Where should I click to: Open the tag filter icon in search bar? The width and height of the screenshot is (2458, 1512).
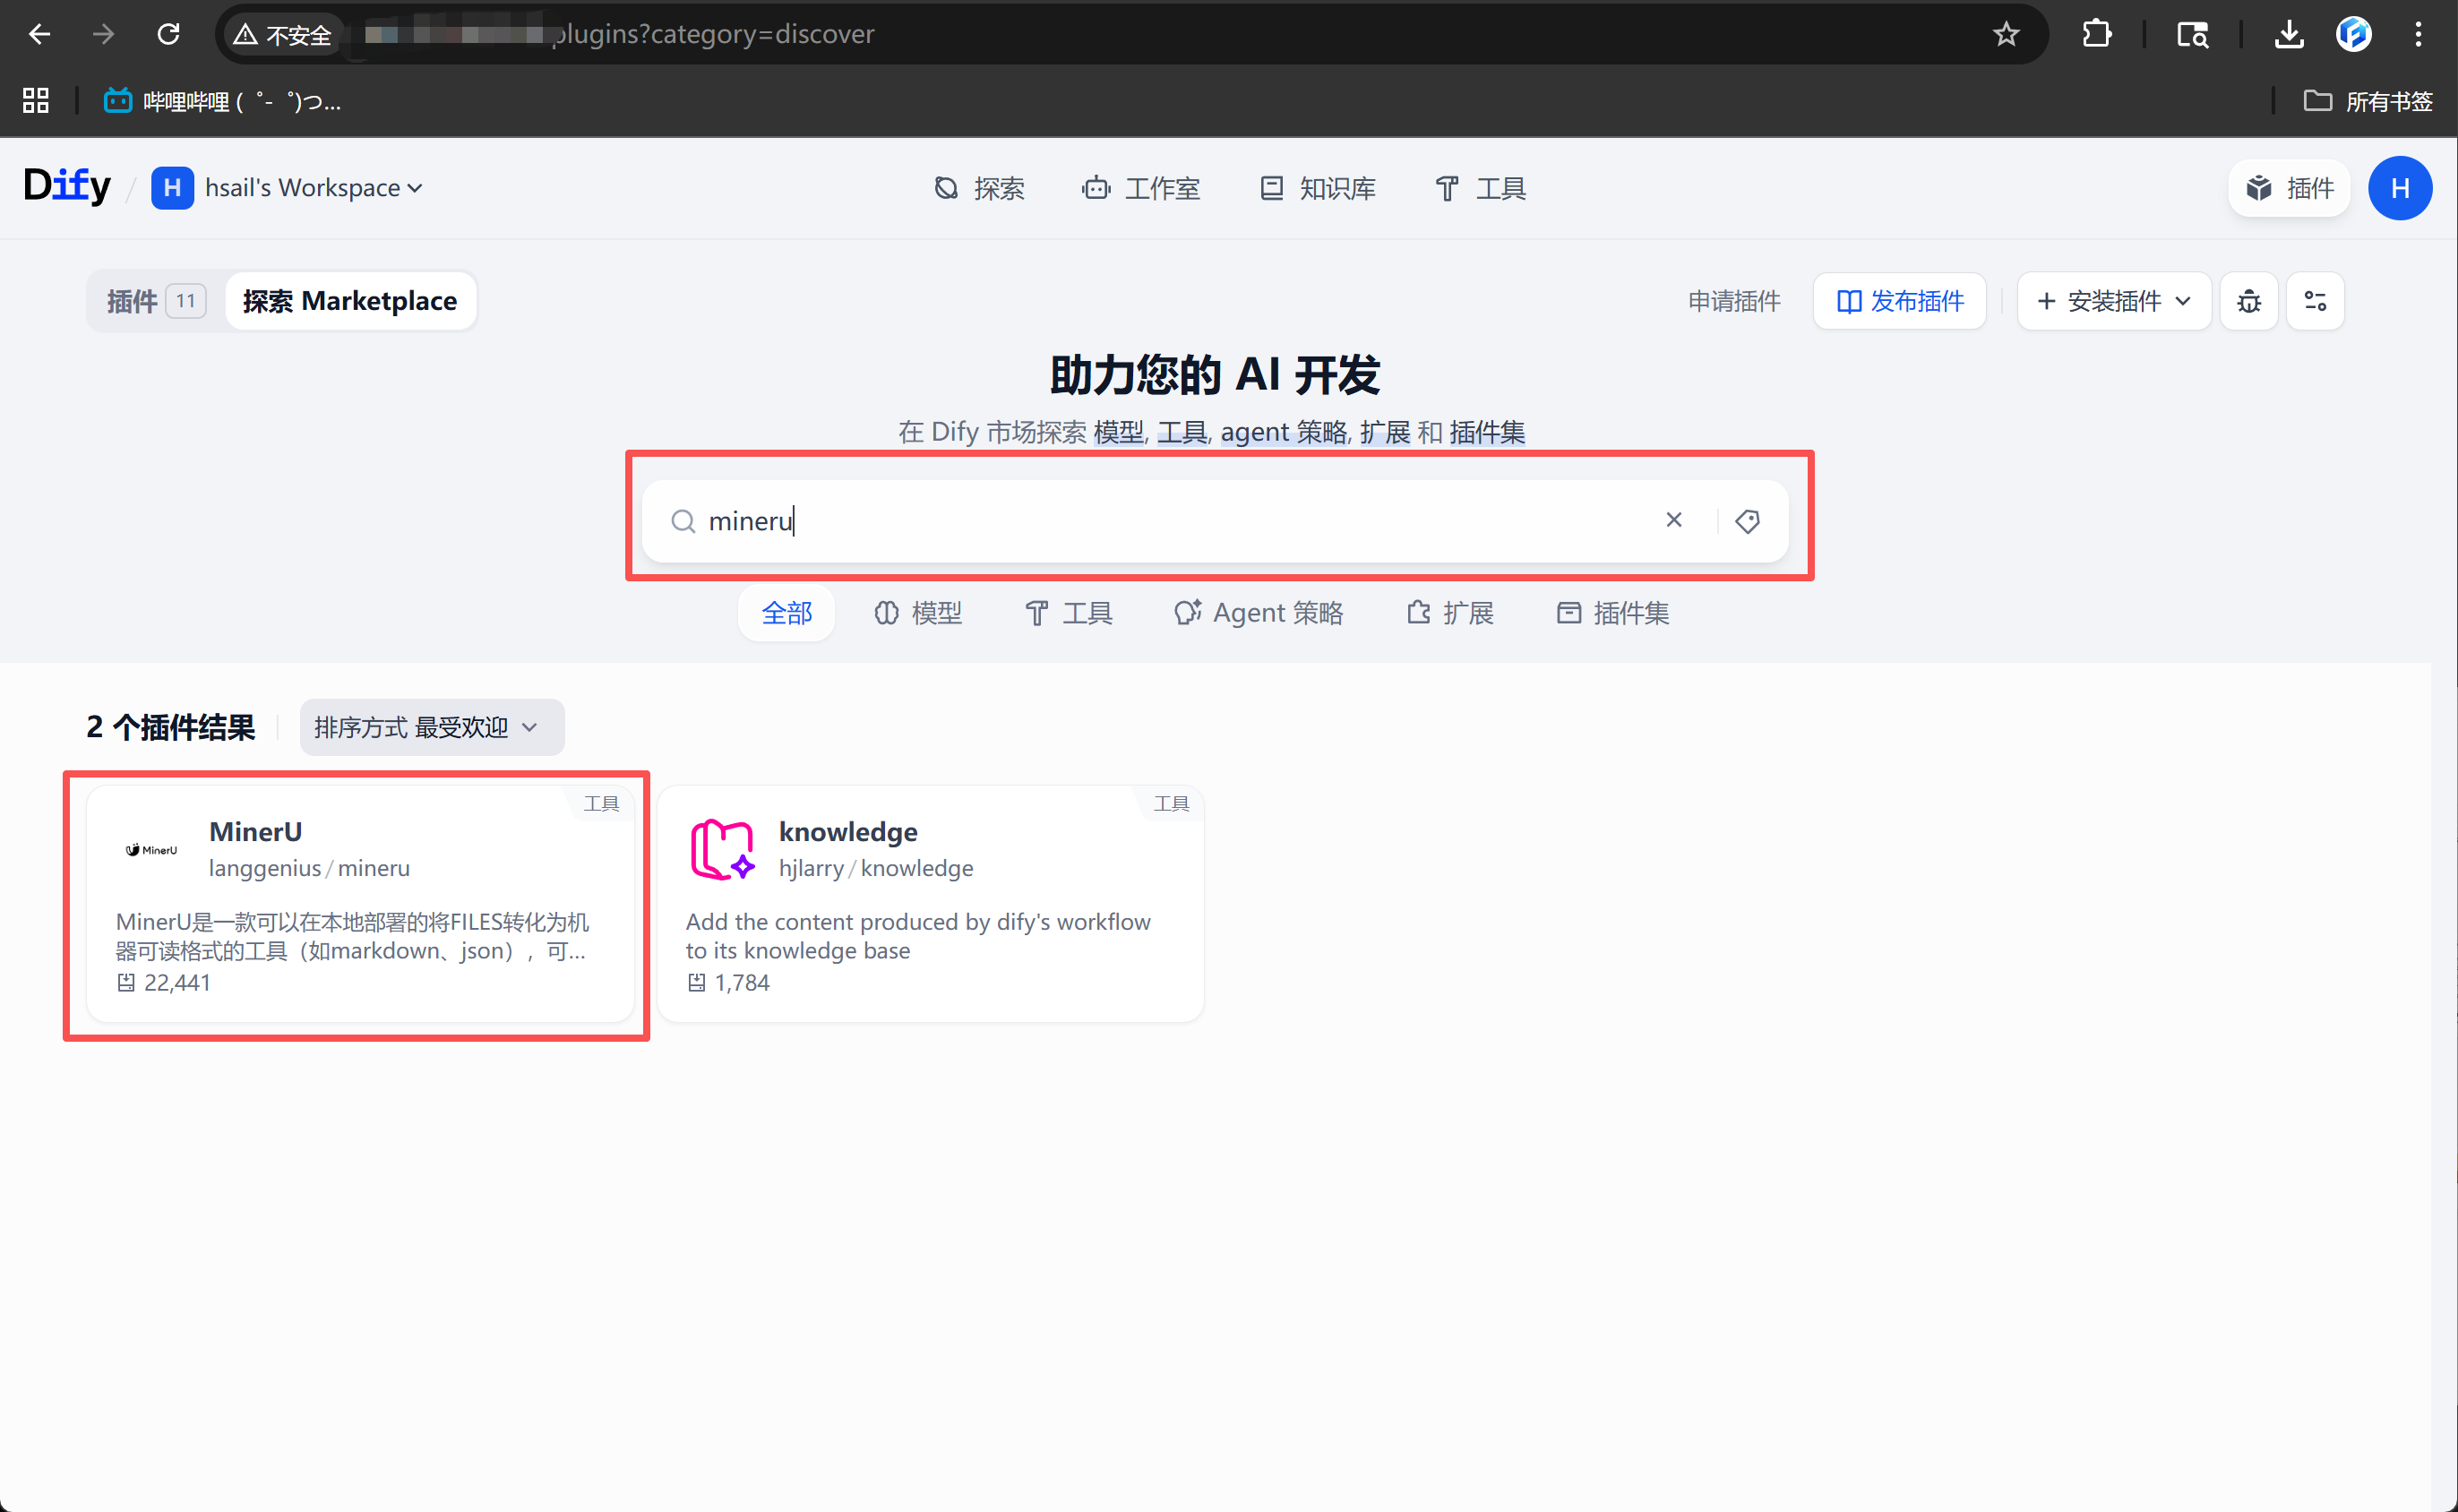click(1747, 521)
